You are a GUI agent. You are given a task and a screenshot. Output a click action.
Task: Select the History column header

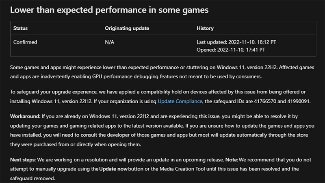click(205, 28)
